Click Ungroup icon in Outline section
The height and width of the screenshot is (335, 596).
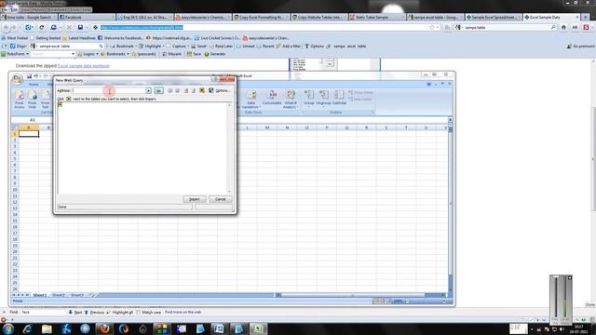323,98
